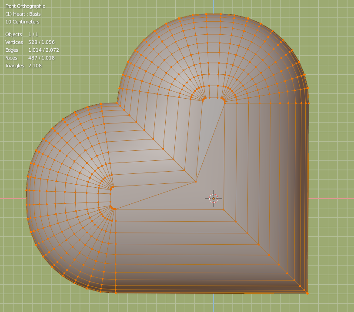
Task: Click the Edges count '1,014 / 2,072'
Action: tap(43, 50)
